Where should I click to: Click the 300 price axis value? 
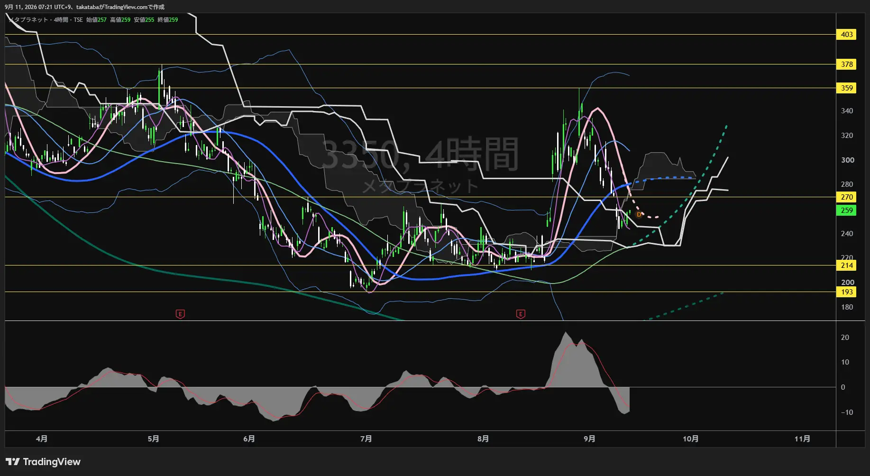pos(847,160)
